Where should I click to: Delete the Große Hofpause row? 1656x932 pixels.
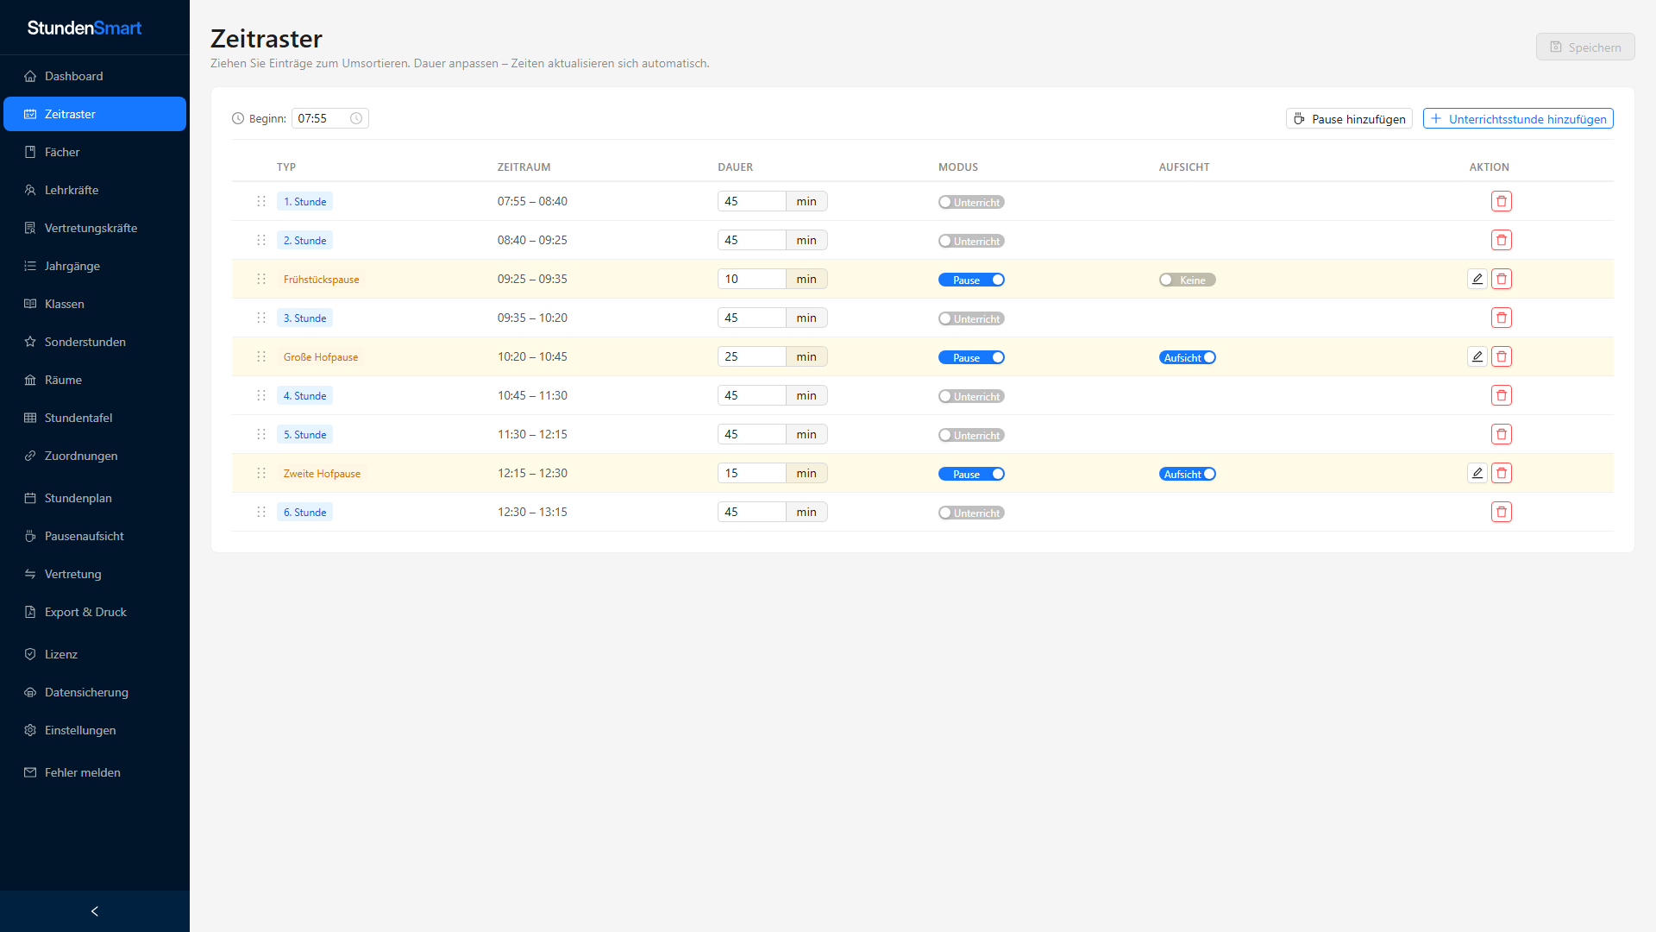tap(1501, 356)
